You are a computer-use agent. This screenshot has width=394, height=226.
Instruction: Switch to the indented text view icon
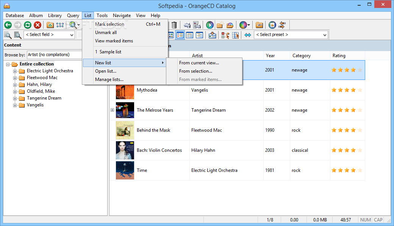pyautogui.click(x=200, y=35)
